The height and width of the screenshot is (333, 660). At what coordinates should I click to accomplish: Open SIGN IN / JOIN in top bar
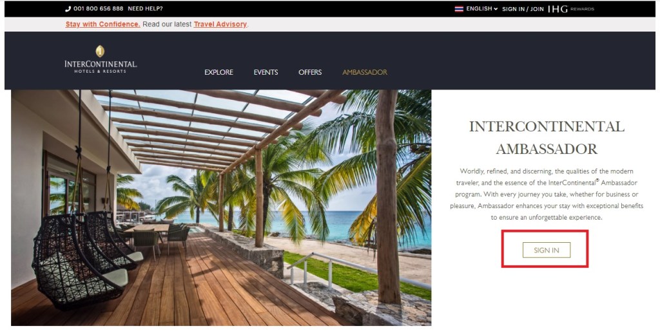[523, 9]
